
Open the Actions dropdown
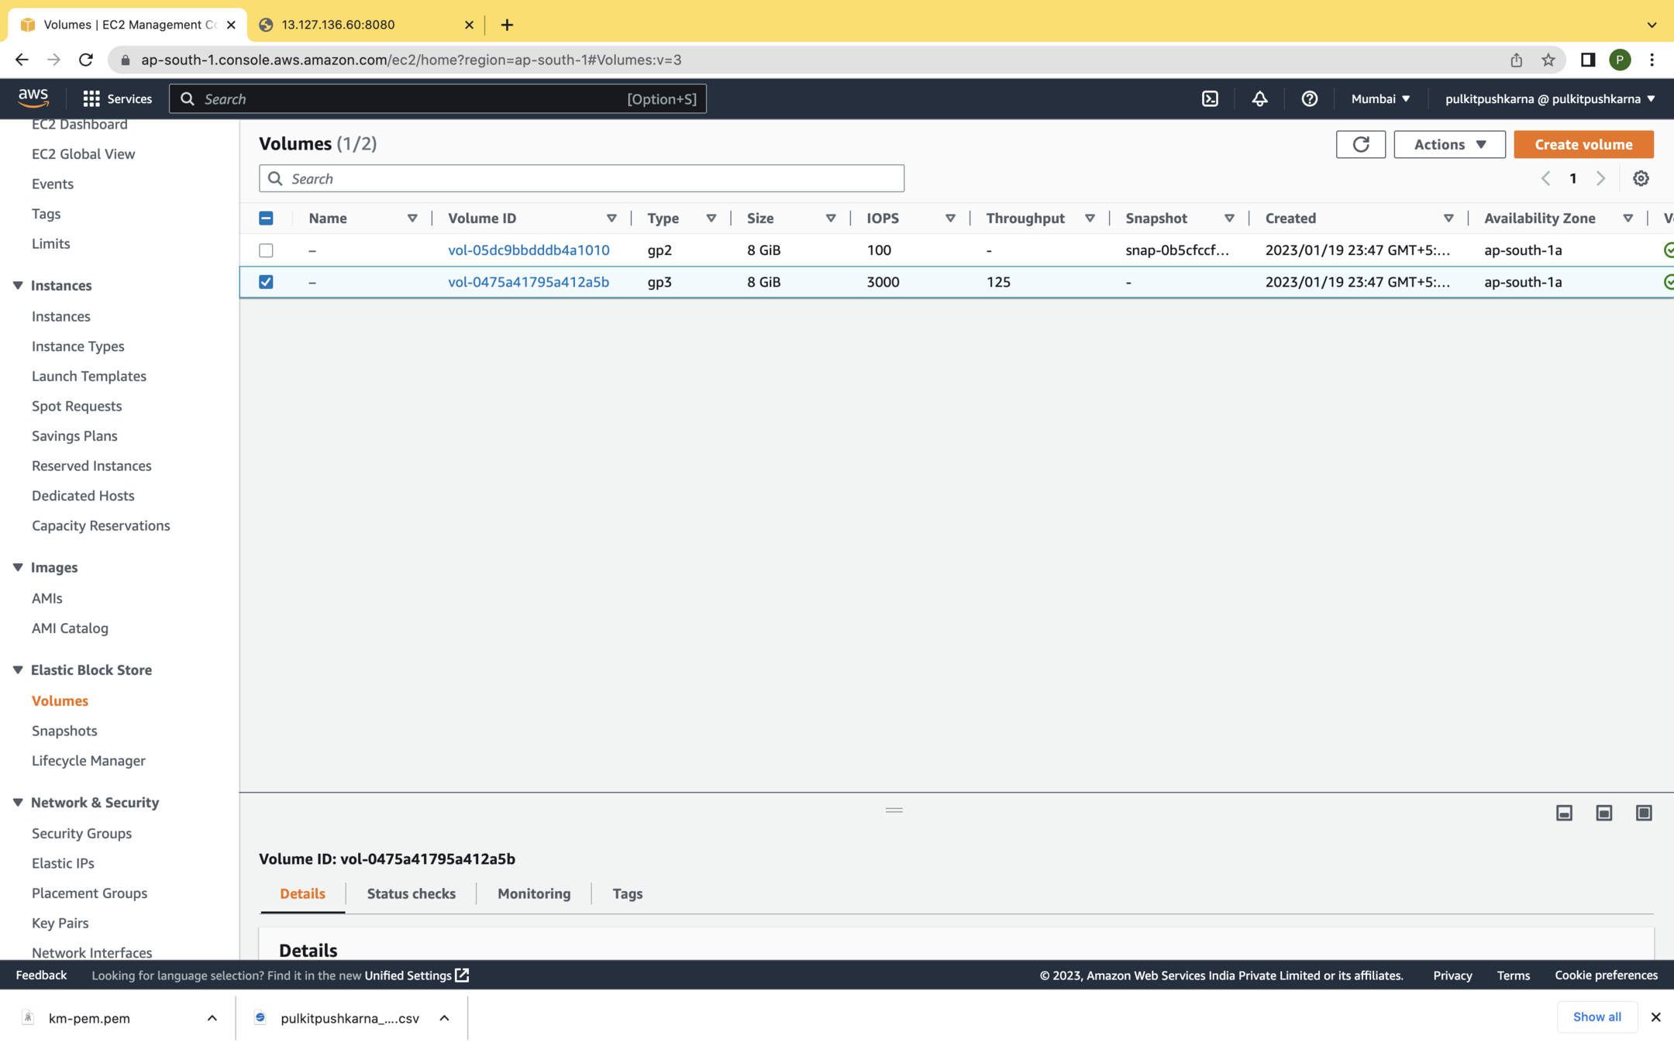tap(1449, 144)
